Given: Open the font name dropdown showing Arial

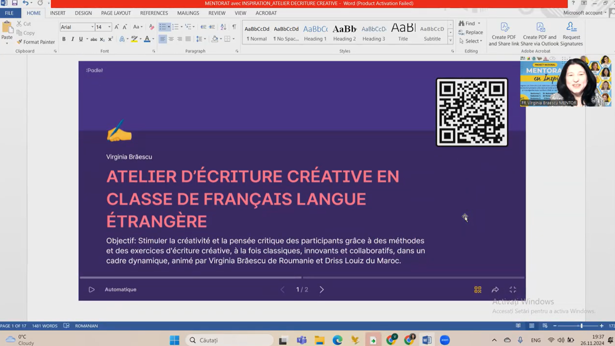Looking at the screenshot, I should point(92,27).
